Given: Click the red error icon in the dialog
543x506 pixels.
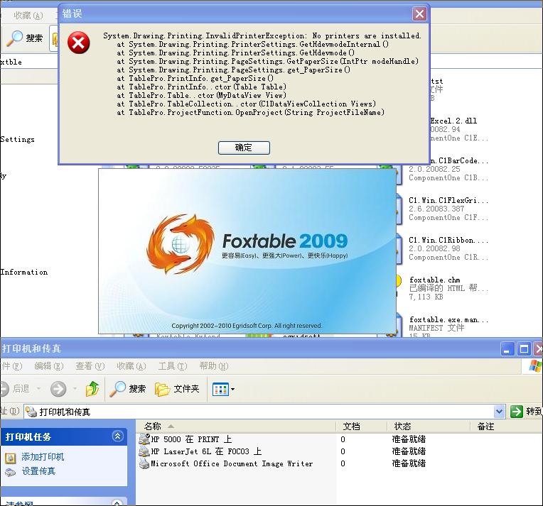Looking at the screenshot, I should 79,43.
